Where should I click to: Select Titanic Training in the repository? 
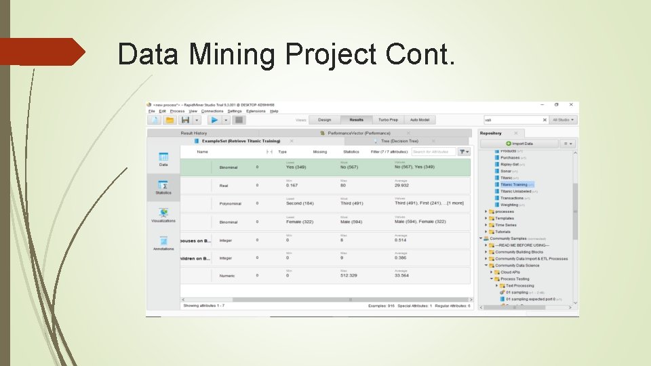(x=514, y=184)
